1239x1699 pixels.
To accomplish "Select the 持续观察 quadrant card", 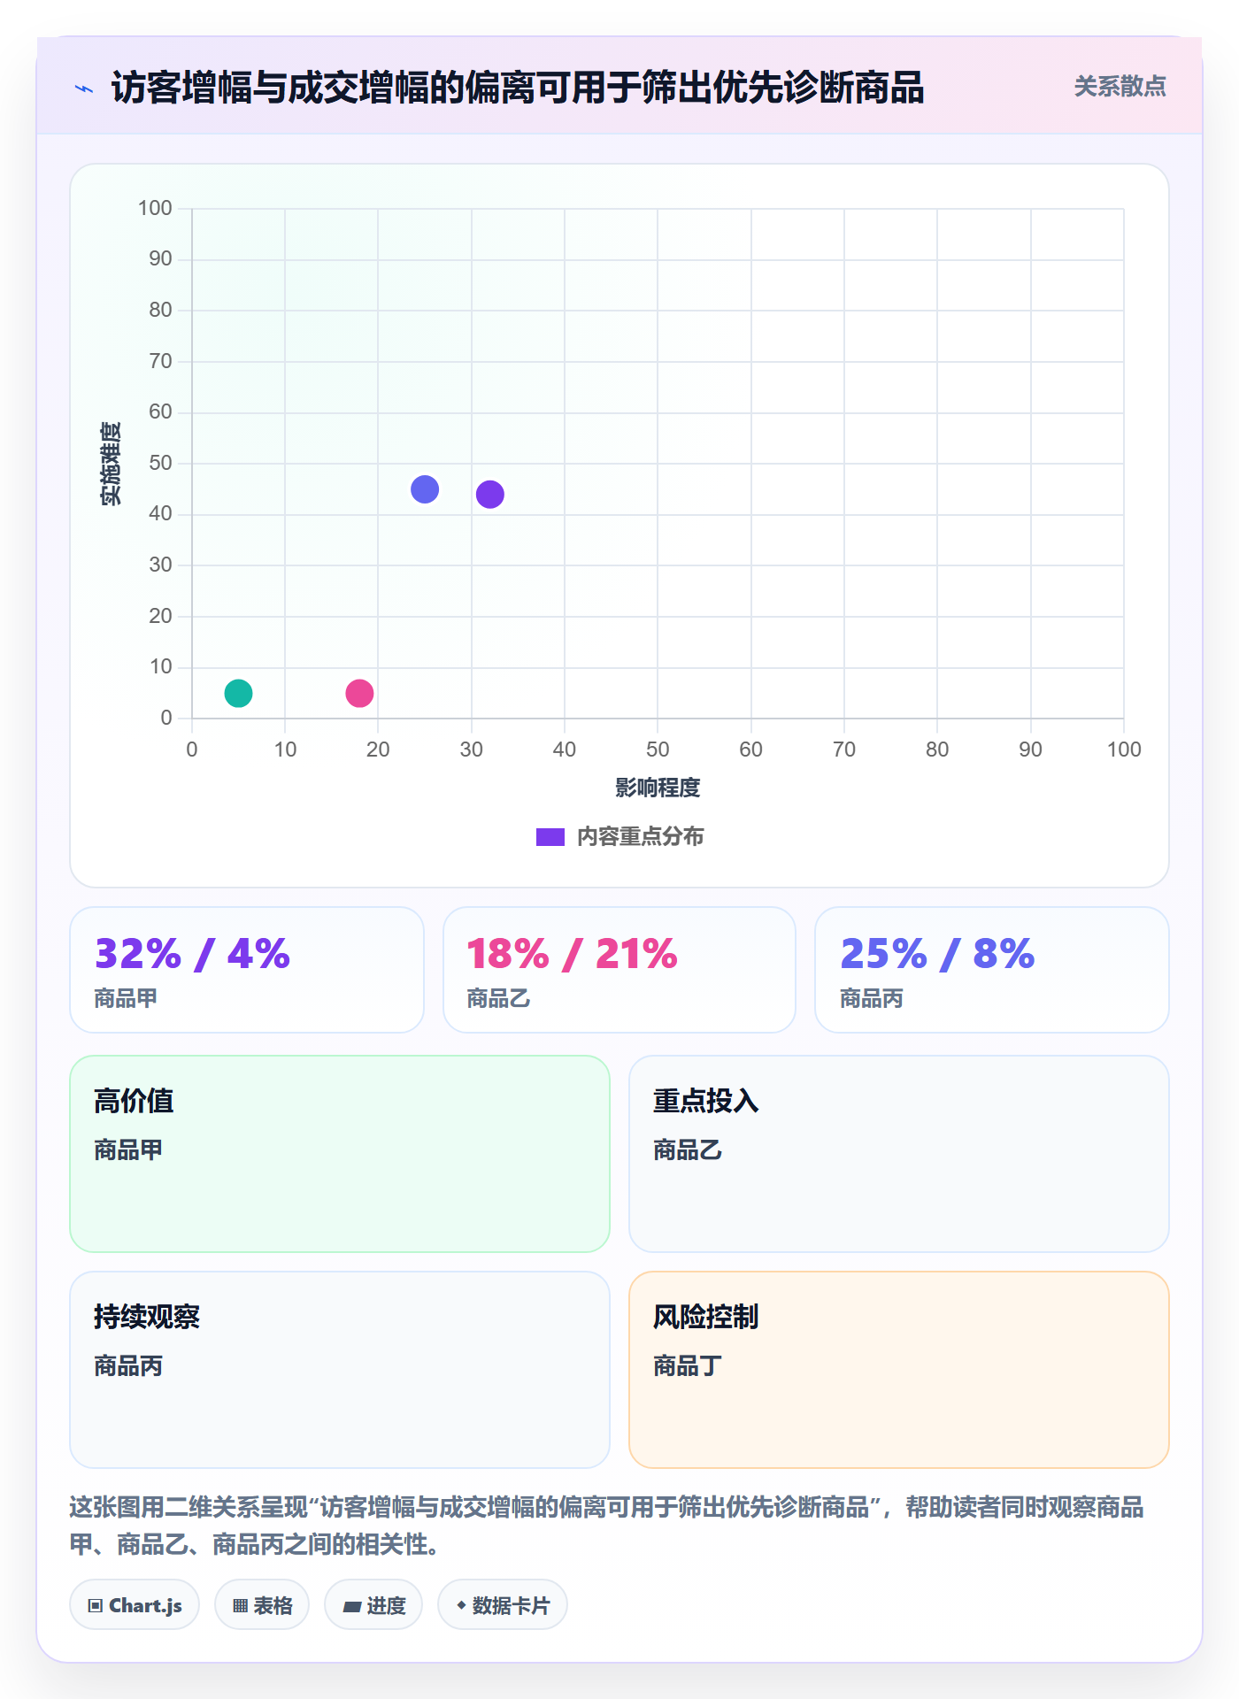I will coord(340,1370).
